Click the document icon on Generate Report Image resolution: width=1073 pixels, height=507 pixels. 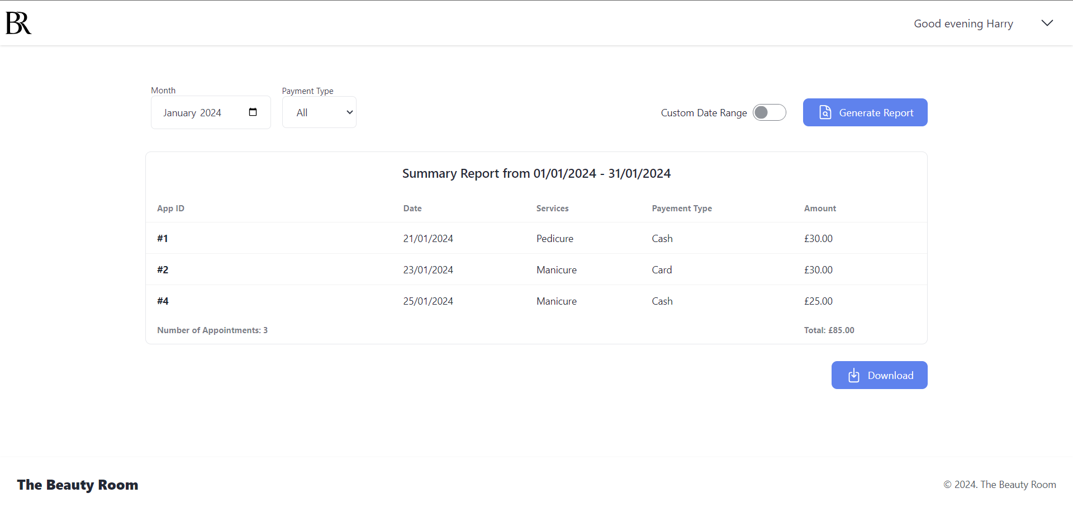pyautogui.click(x=825, y=112)
